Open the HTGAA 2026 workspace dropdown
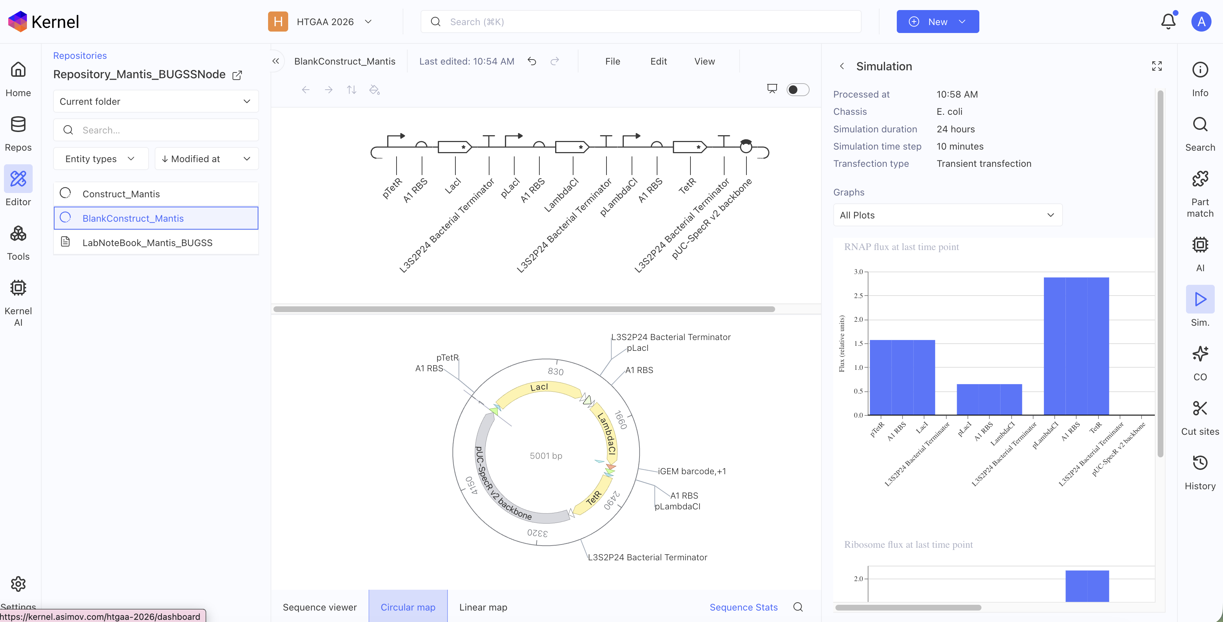 [320, 22]
